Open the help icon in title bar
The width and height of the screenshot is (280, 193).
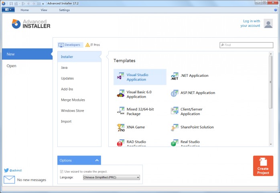point(276,10)
